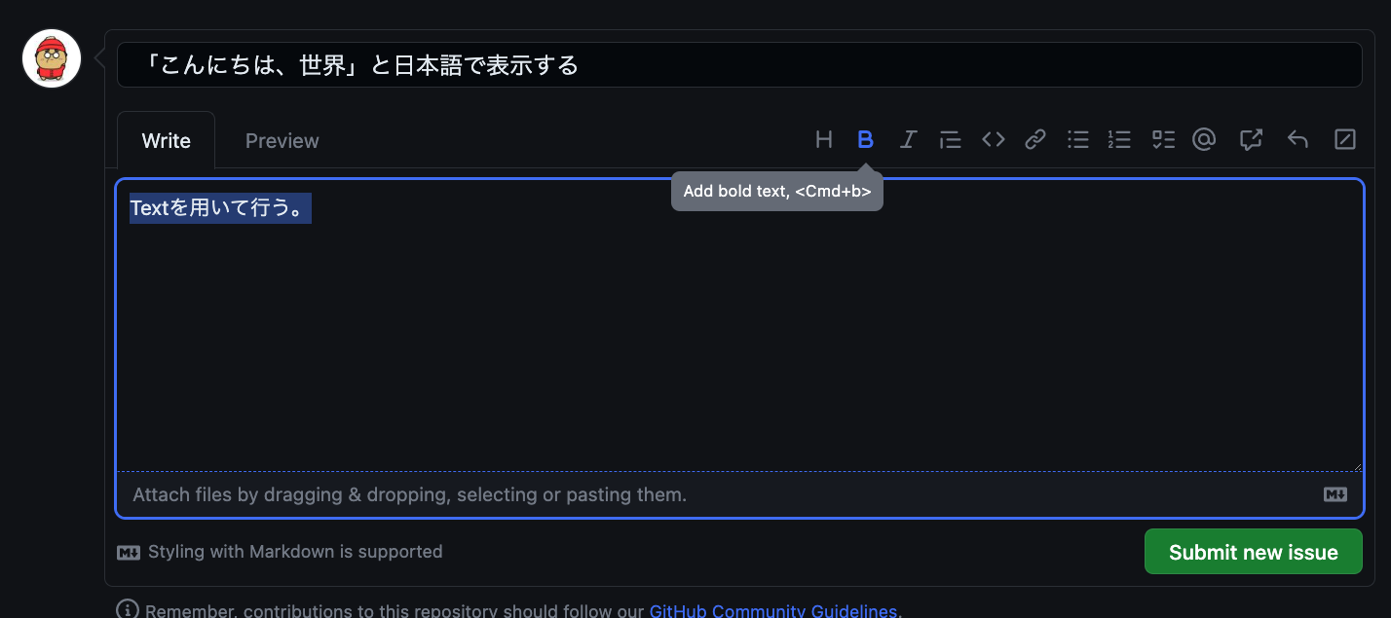Open saved replies
This screenshot has height=618, width=1391.
pyautogui.click(x=1297, y=139)
